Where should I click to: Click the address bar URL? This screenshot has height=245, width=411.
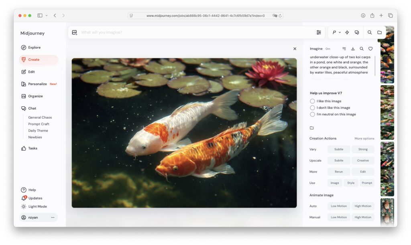pos(205,16)
